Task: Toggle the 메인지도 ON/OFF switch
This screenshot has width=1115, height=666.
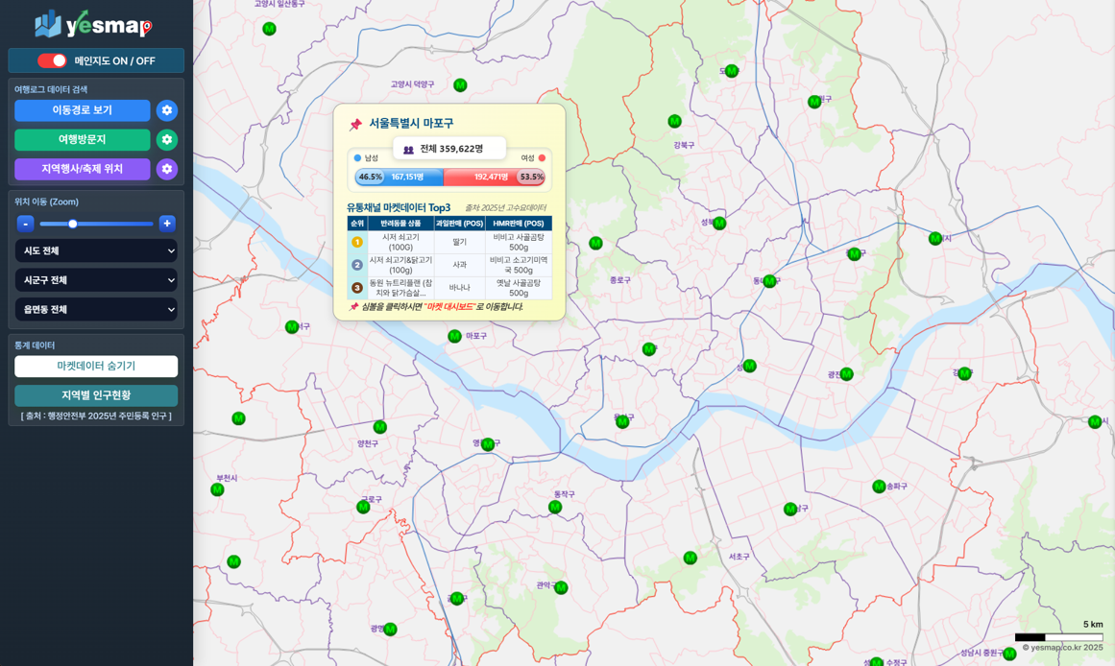Action: pyautogui.click(x=52, y=60)
